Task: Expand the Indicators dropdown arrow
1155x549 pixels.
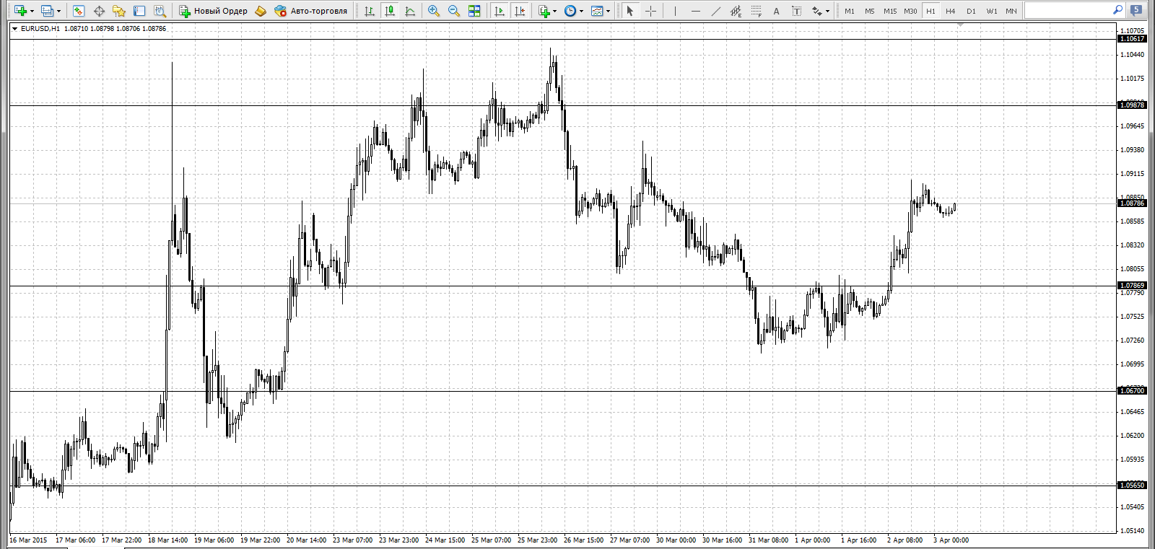Action: click(x=555, y=11)
